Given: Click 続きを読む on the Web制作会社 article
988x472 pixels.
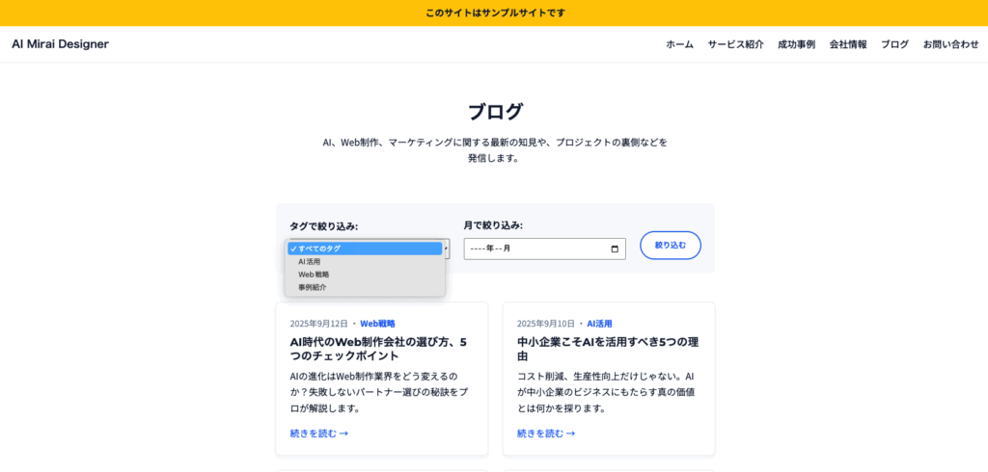Looking at the screenshot, I should 318,433.
